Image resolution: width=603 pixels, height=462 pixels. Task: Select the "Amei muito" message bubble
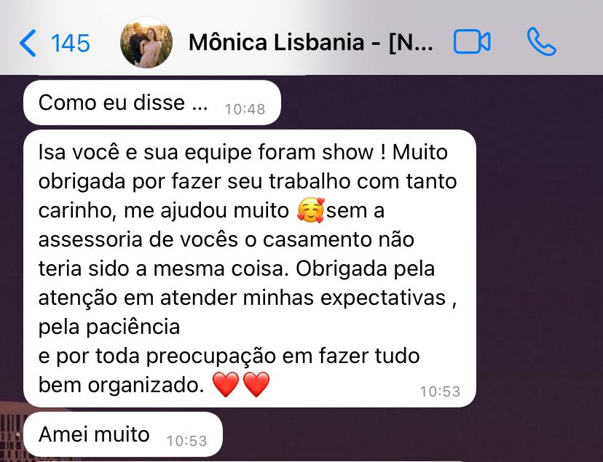[x=123, y=435]
